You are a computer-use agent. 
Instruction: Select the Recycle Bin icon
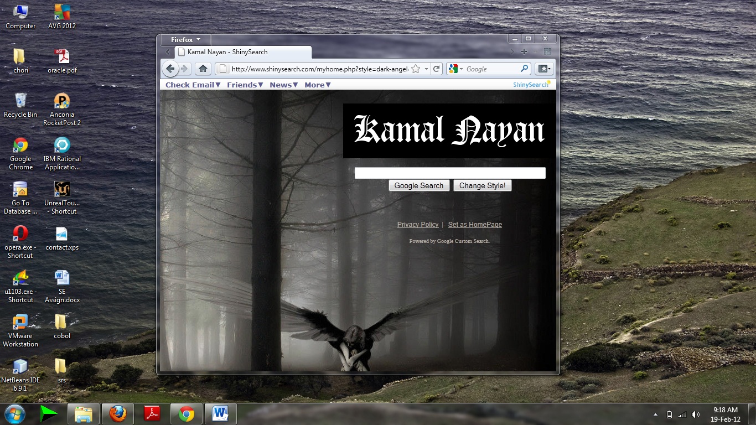(20, 105)
